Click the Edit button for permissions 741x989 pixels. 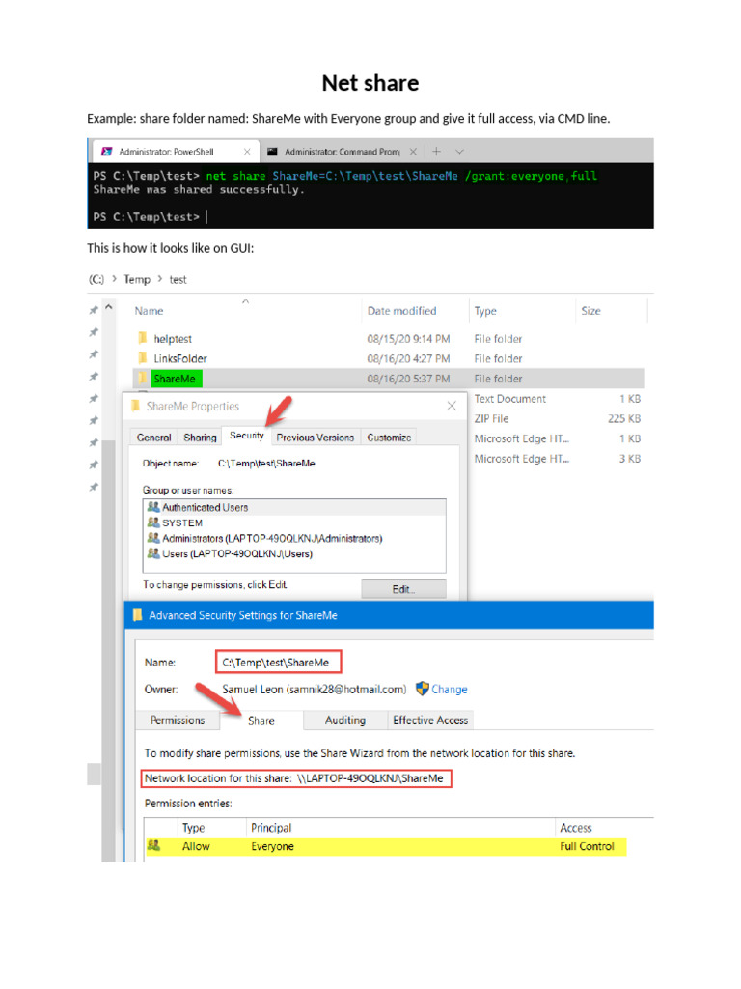pos(403,589)
